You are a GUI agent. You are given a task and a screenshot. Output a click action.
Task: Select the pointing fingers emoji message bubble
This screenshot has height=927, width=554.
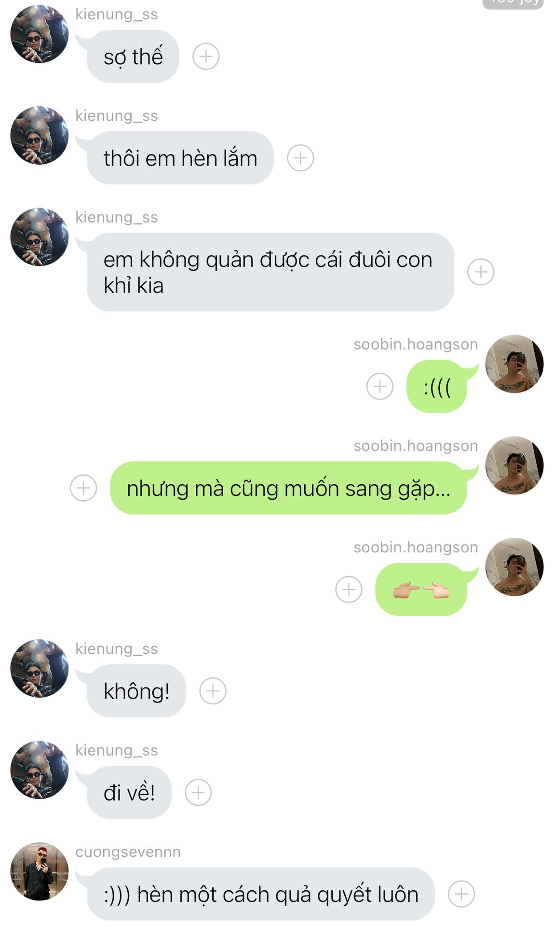[x=421, y=589]
